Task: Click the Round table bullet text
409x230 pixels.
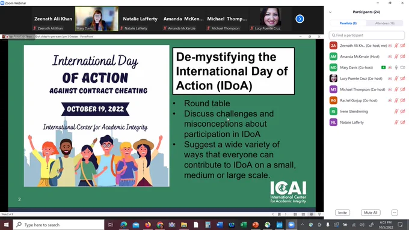Action: pyautogui.click(x=207, y=103)
